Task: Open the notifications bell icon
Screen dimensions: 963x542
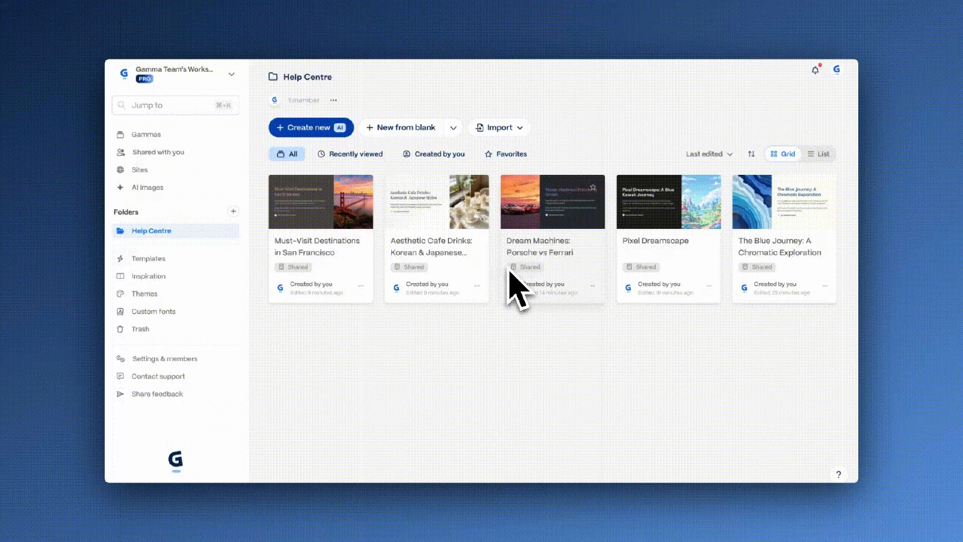Action: (816, 70)
